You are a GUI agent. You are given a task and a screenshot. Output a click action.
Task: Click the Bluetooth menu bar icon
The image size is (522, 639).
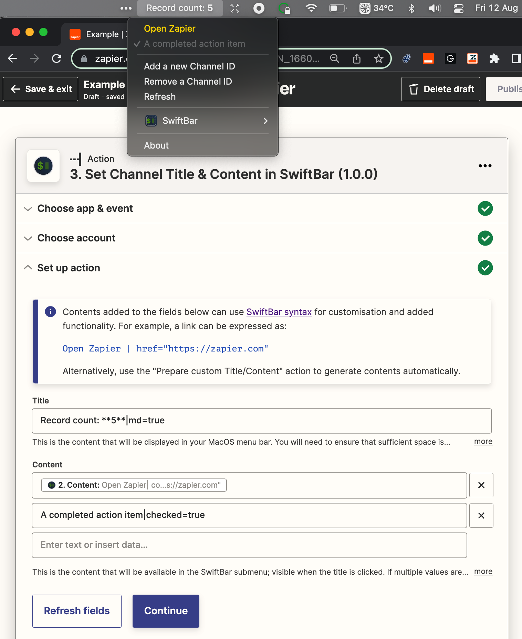[x=411, y=8]
